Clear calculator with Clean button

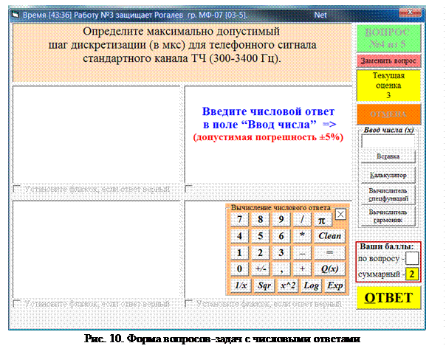pos(329,236)
